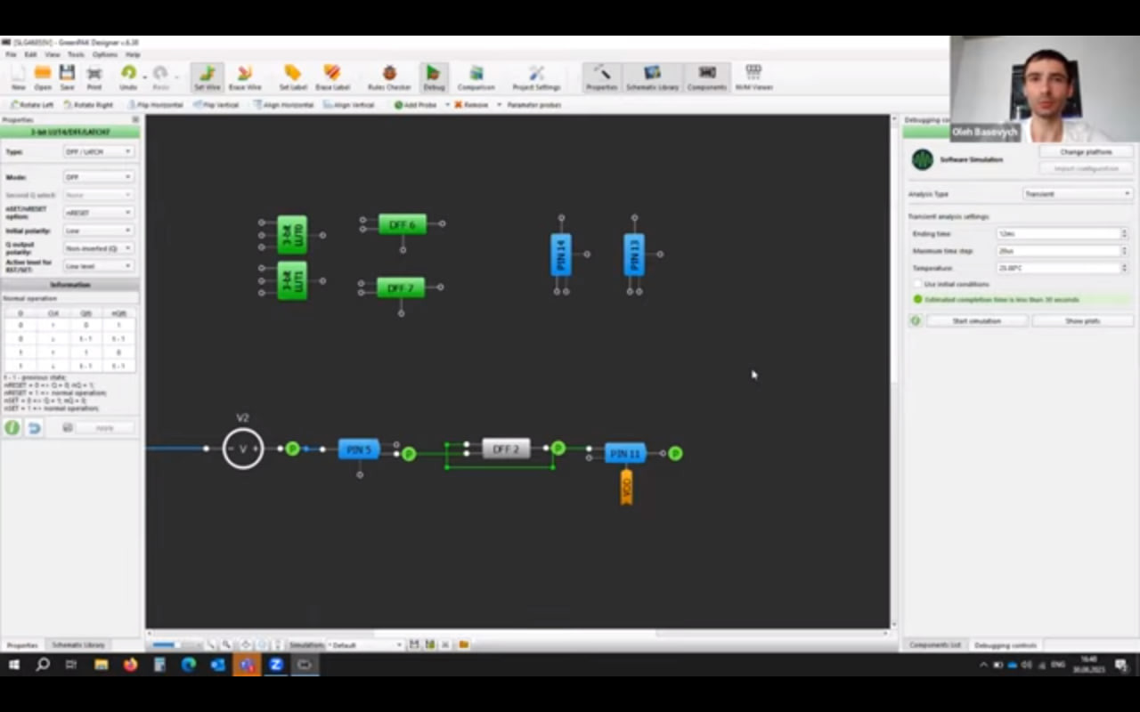Open the Options menu
1140x712 pixels.
(105, 54)
